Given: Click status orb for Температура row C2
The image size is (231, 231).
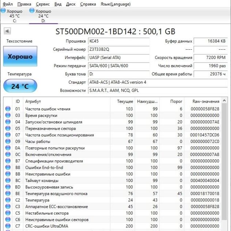Looking at the screenshot, I should [x=8, y=200].
